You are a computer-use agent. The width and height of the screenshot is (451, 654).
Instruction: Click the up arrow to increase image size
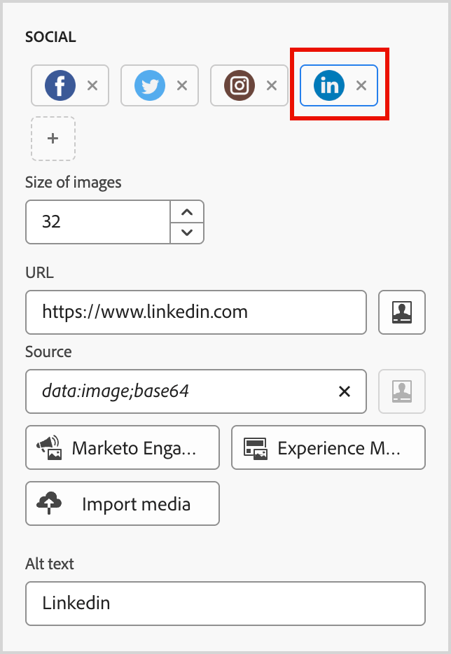pos(187,211)
